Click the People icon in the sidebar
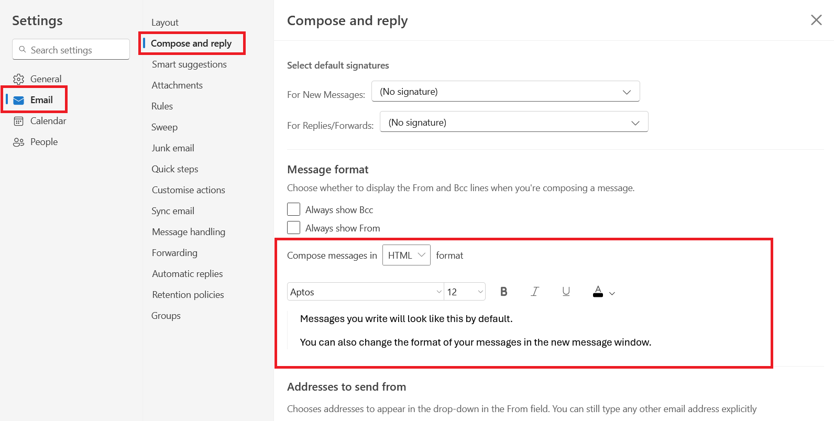Screen dimensions: 834x421 pyautogui.click(x=19, y=142)
